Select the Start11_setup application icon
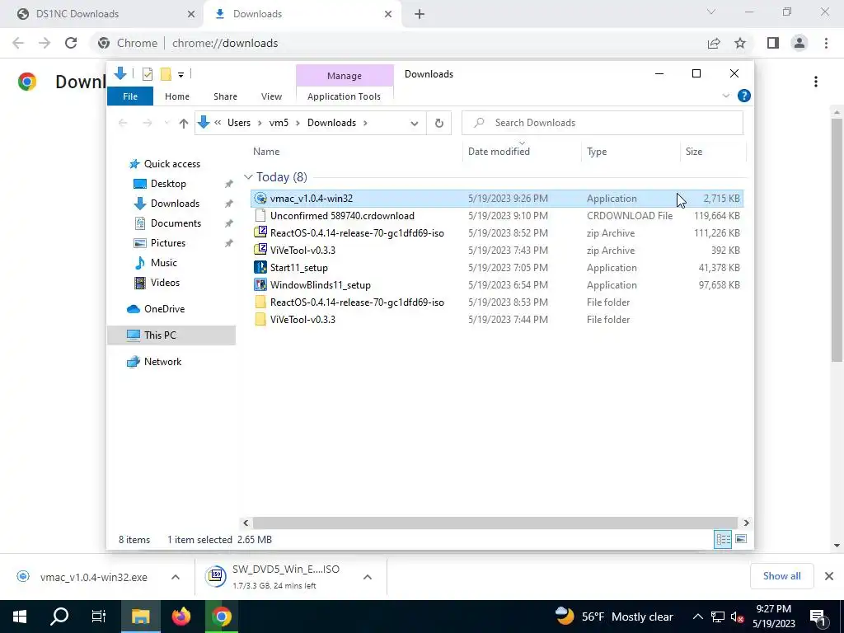This screenshot has width=844, height=633. pos(260,267)
